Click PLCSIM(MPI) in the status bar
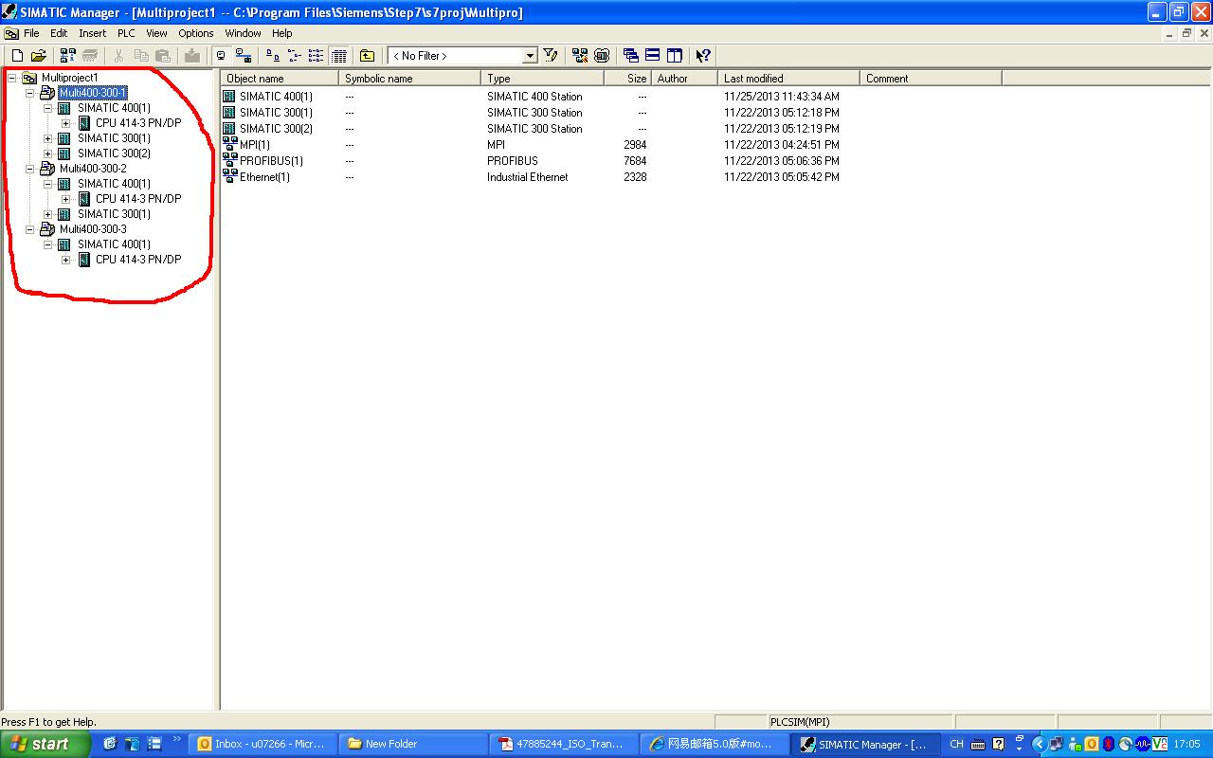This screenshot has height=758, width=1213. (x=800, y=722)
